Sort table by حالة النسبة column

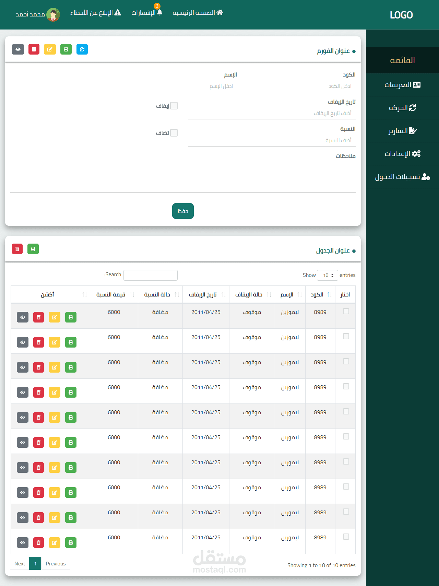pyautogui.click(x=160, y=295)
